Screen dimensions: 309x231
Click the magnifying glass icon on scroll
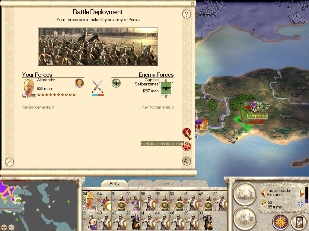9,162
